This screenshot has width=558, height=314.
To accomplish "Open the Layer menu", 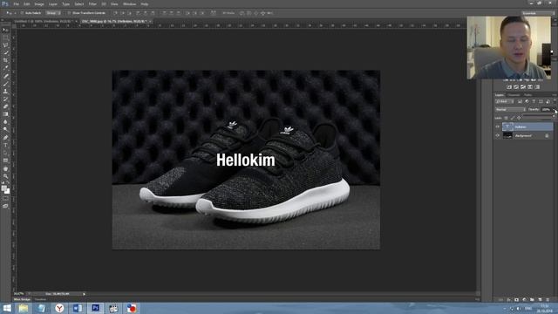I will [52, 3].
